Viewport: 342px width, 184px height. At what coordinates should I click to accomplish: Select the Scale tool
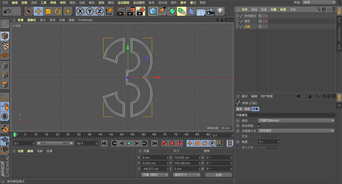point(48,11)
